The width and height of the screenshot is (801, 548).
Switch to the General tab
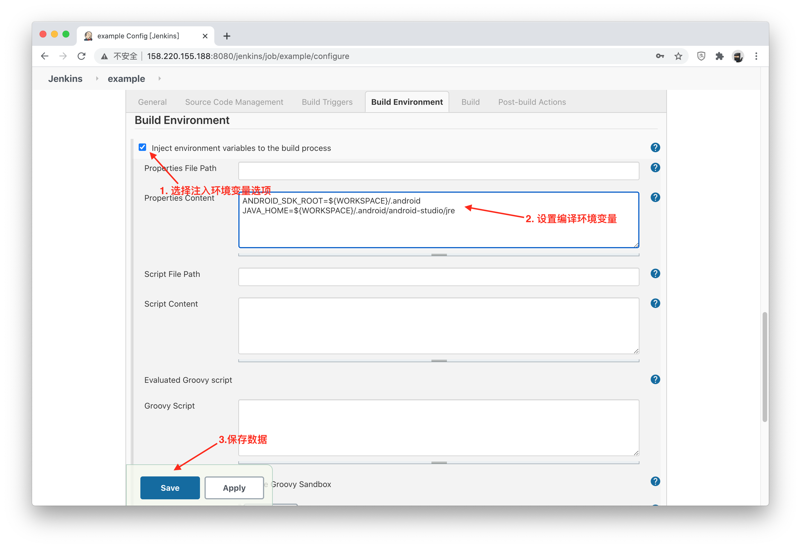point(152,102)
